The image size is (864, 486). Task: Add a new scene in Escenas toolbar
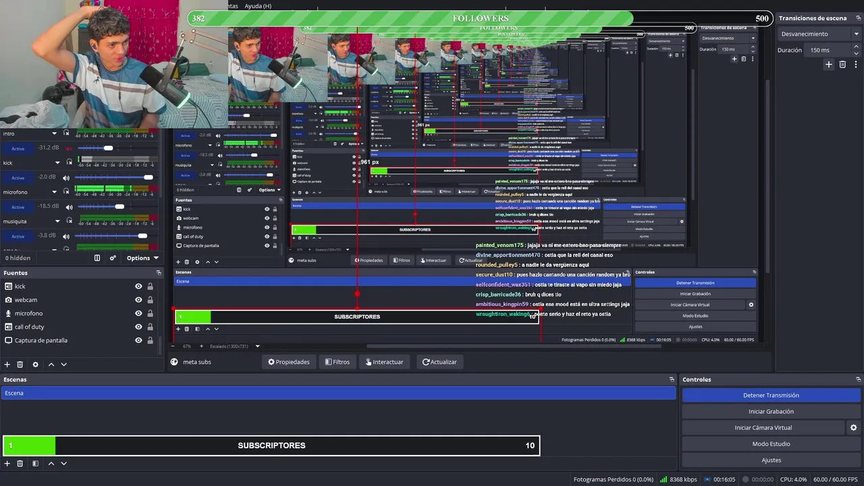(7, 464)
